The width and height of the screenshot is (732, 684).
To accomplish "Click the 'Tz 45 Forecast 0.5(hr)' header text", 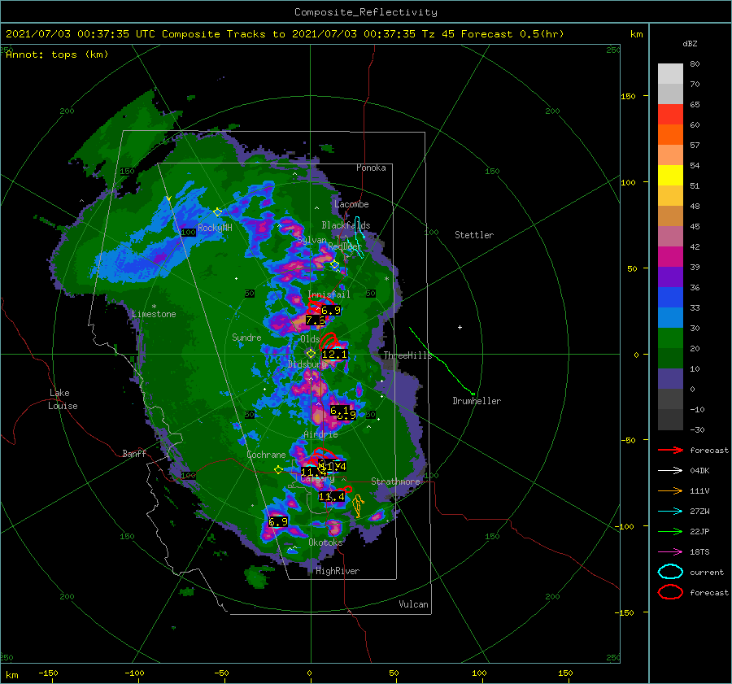I will (493, 34).
